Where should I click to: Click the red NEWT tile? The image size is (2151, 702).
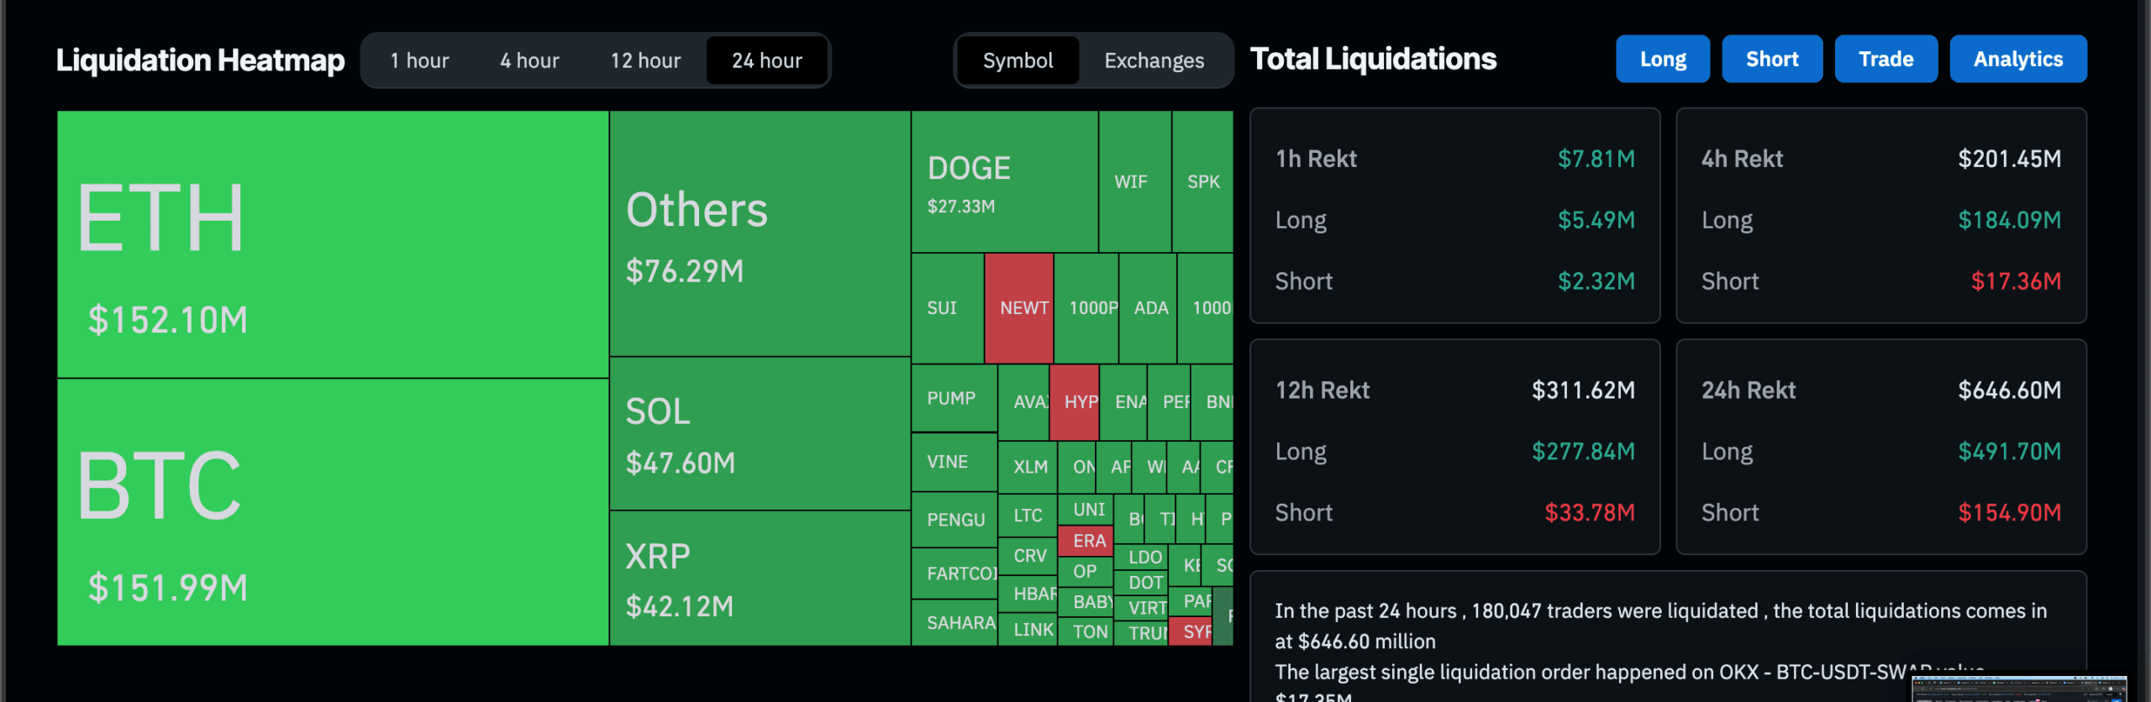point(1018,308)
